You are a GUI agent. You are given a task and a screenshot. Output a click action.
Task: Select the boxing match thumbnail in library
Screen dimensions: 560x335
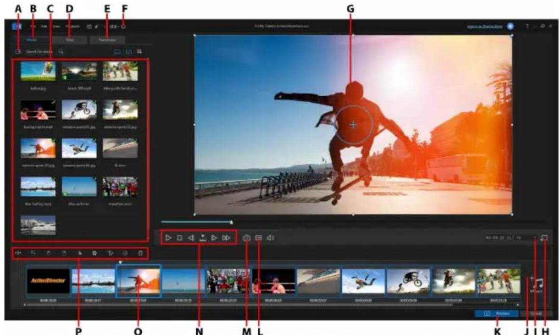click(x=38, y=110)
